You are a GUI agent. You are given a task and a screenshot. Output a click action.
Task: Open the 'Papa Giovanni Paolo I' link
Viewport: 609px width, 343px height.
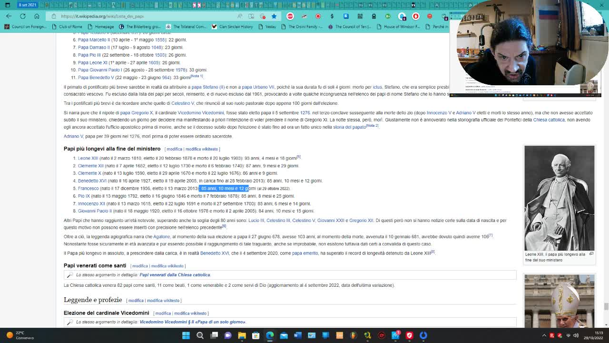click(x=100, y=70)
